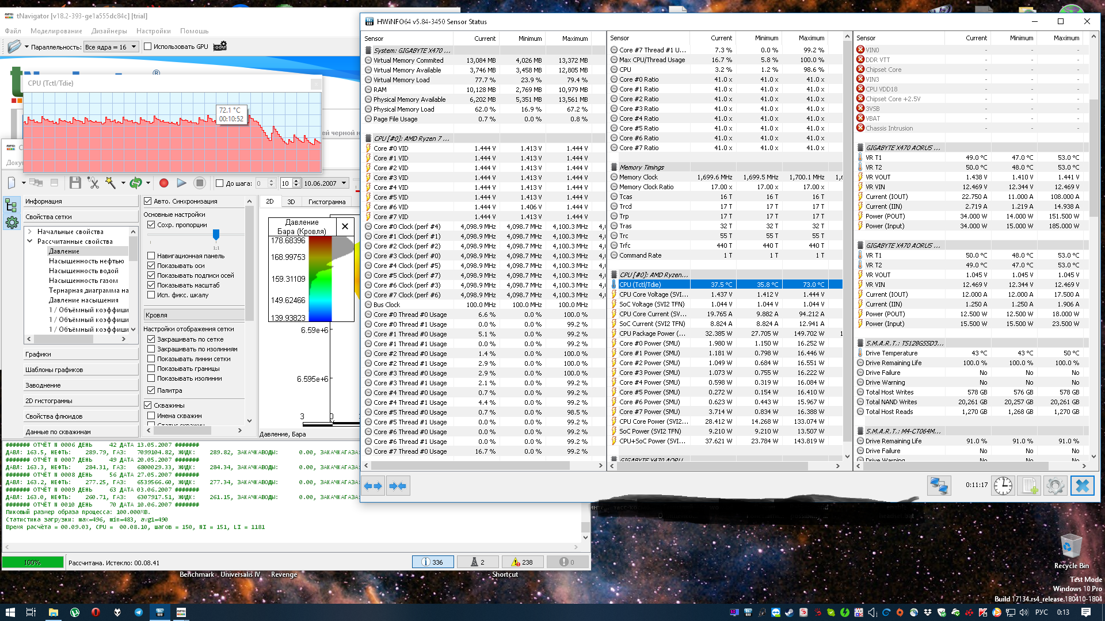Open HWiNFO sensor settings gear button
This screenshot has height=621, width=1105.
1055,486
